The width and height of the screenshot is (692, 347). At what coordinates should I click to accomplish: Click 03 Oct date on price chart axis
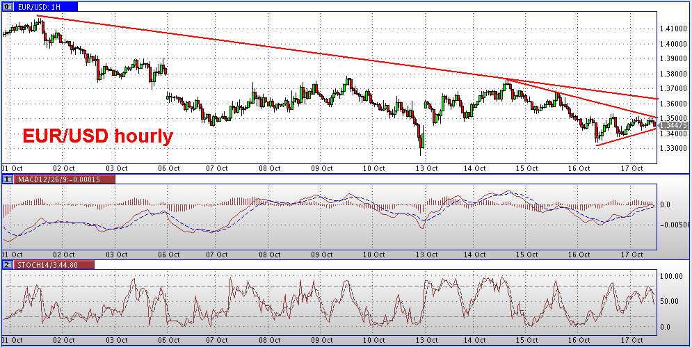(x=117, y=169)
